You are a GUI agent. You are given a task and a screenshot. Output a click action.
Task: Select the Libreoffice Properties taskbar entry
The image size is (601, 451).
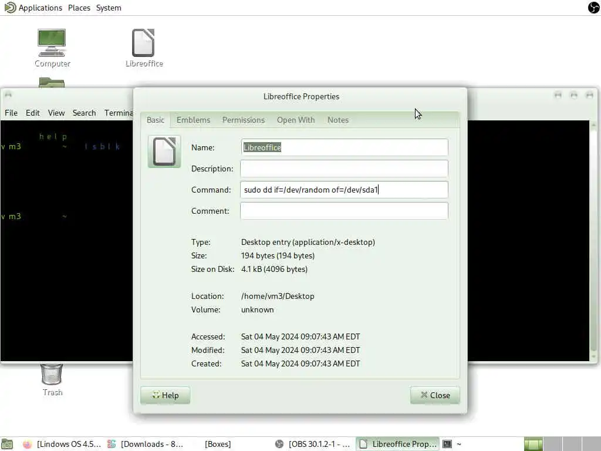coord(397,444)
